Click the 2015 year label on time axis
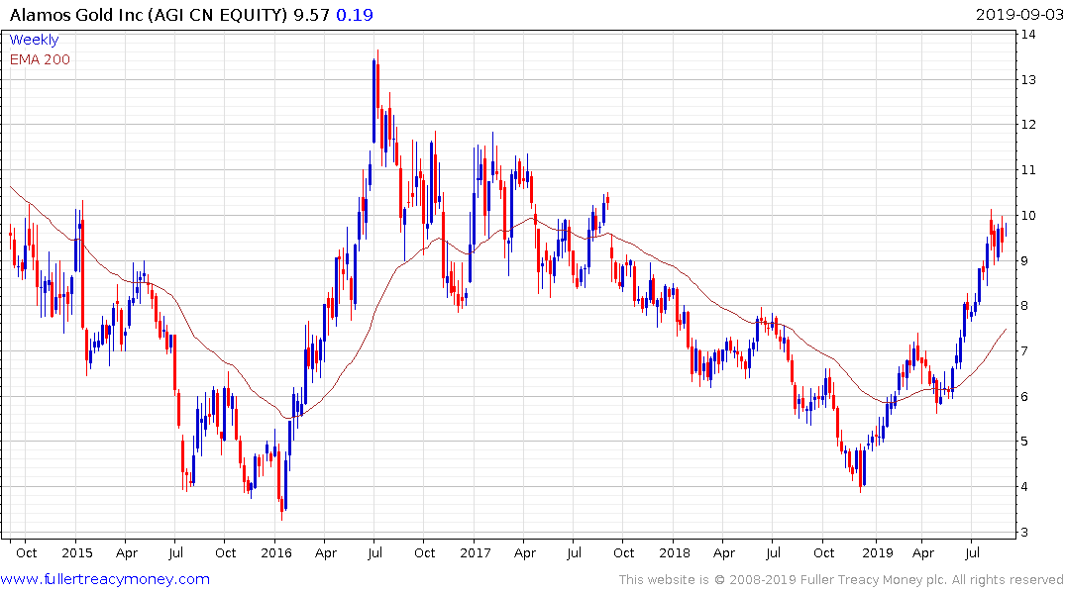 pos(76,552)
